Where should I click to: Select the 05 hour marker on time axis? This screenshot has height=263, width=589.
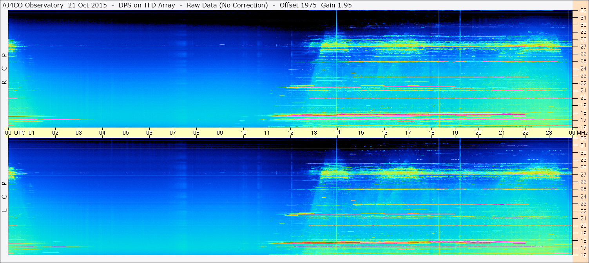coord(126,133)
